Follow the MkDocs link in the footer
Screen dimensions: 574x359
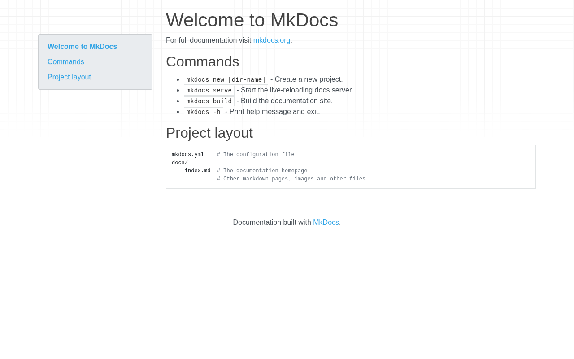point(326,223)
